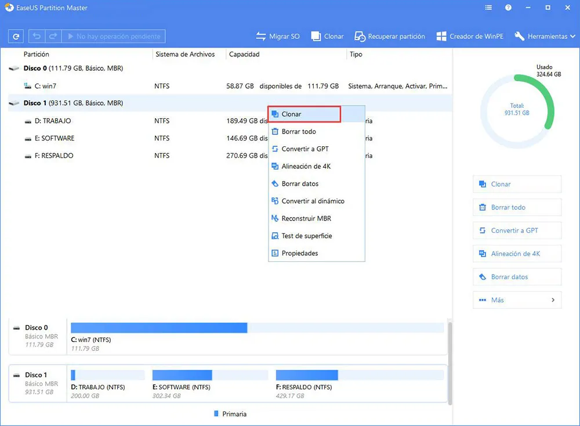Choose Reconstruir MBR in context menu
The height and width of the screenshot is (426, 580).
point(317,218)
